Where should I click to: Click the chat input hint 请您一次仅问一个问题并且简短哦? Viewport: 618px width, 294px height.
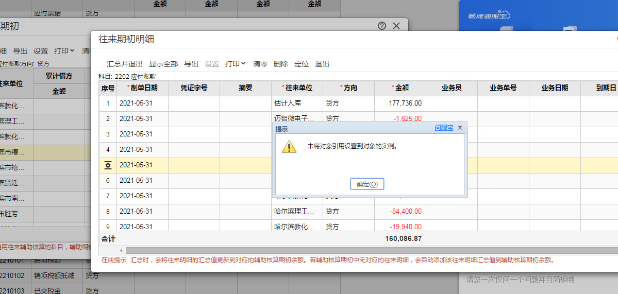521,280
